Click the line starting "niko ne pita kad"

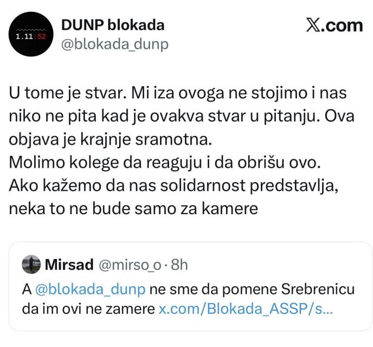click(179, 115)
